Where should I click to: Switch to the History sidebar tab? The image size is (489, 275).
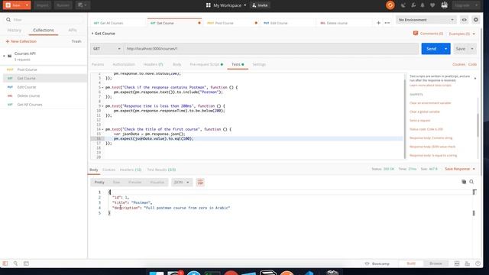pyautogui.click(x=14, y=31)
